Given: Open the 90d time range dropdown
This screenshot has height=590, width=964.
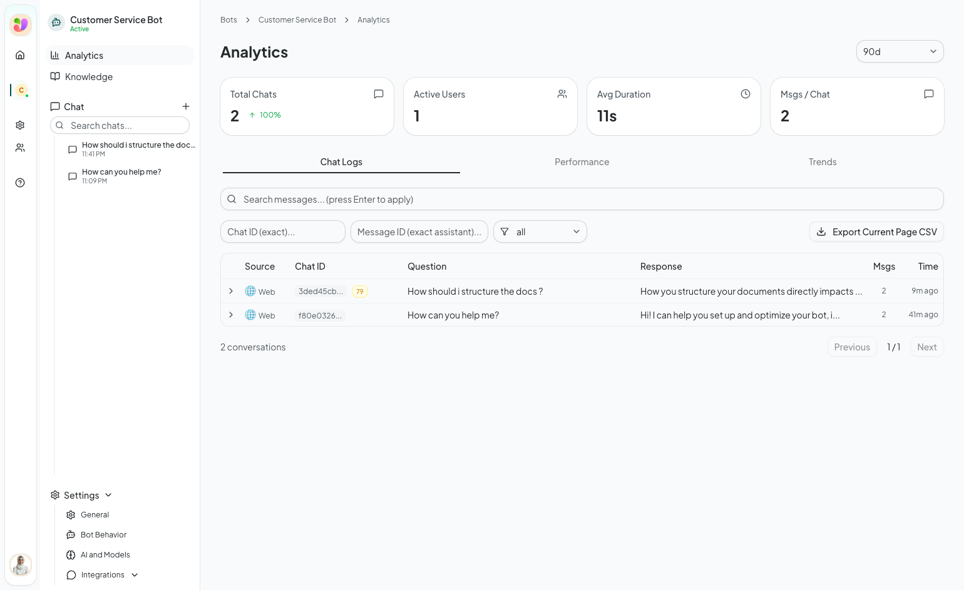Looking at the screenshot, I should coord(900,51).
